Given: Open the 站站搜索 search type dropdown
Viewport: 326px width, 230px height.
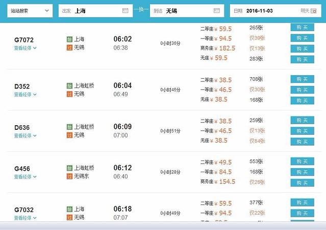Looking at the screenshot, I should coord(30,11).
